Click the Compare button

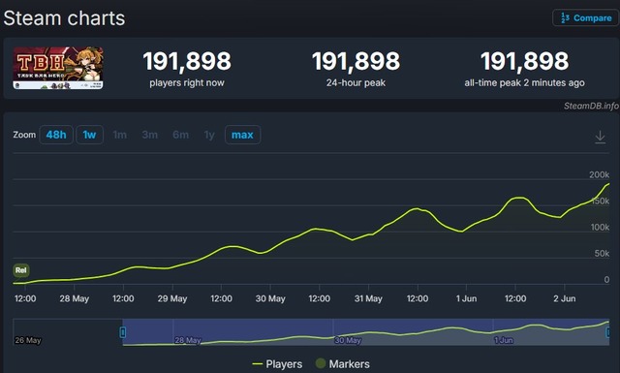(585, 17)
